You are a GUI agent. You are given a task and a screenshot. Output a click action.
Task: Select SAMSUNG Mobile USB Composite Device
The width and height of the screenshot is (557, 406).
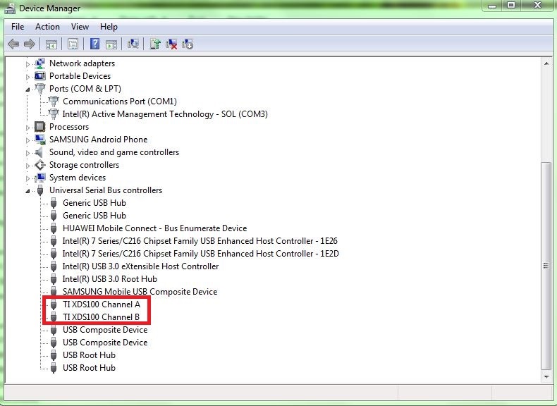pos(140,292)
